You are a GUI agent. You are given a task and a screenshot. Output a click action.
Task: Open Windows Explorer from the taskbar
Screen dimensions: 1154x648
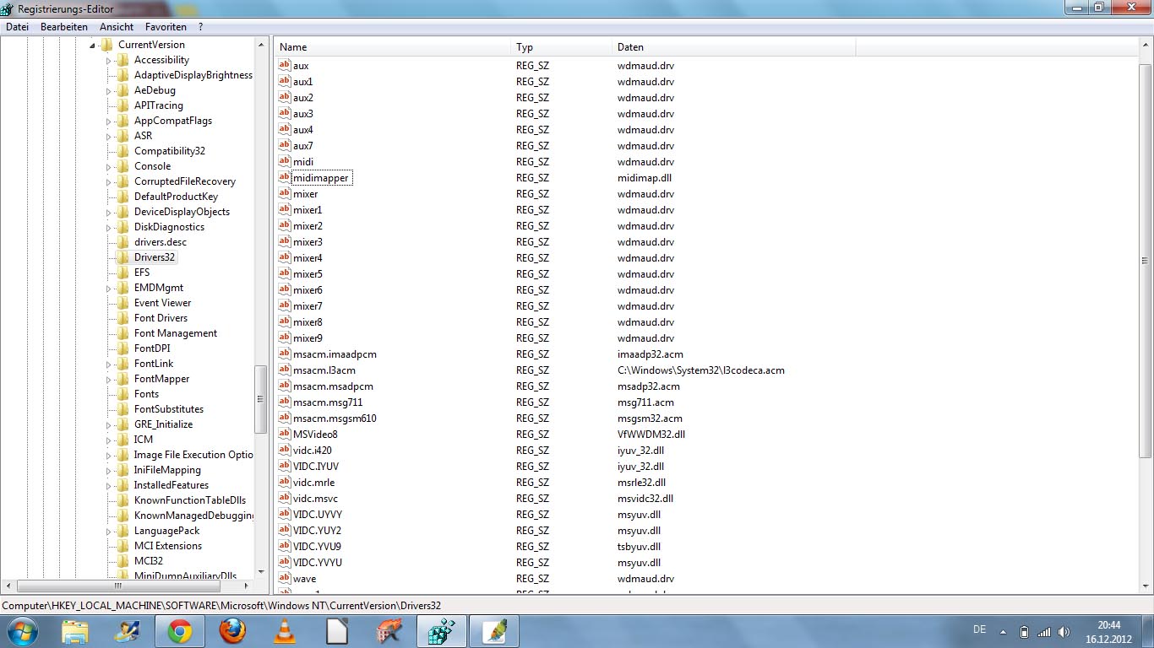pyautogui.click(x=74, y=631)
